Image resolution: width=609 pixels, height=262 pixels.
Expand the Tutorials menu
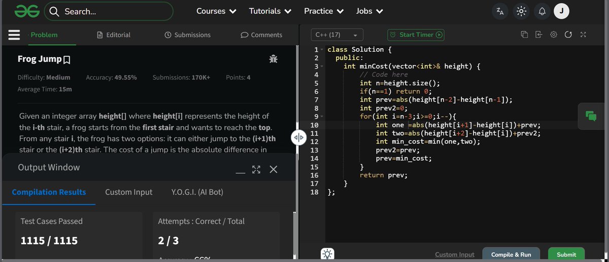[x=270, y=11]
